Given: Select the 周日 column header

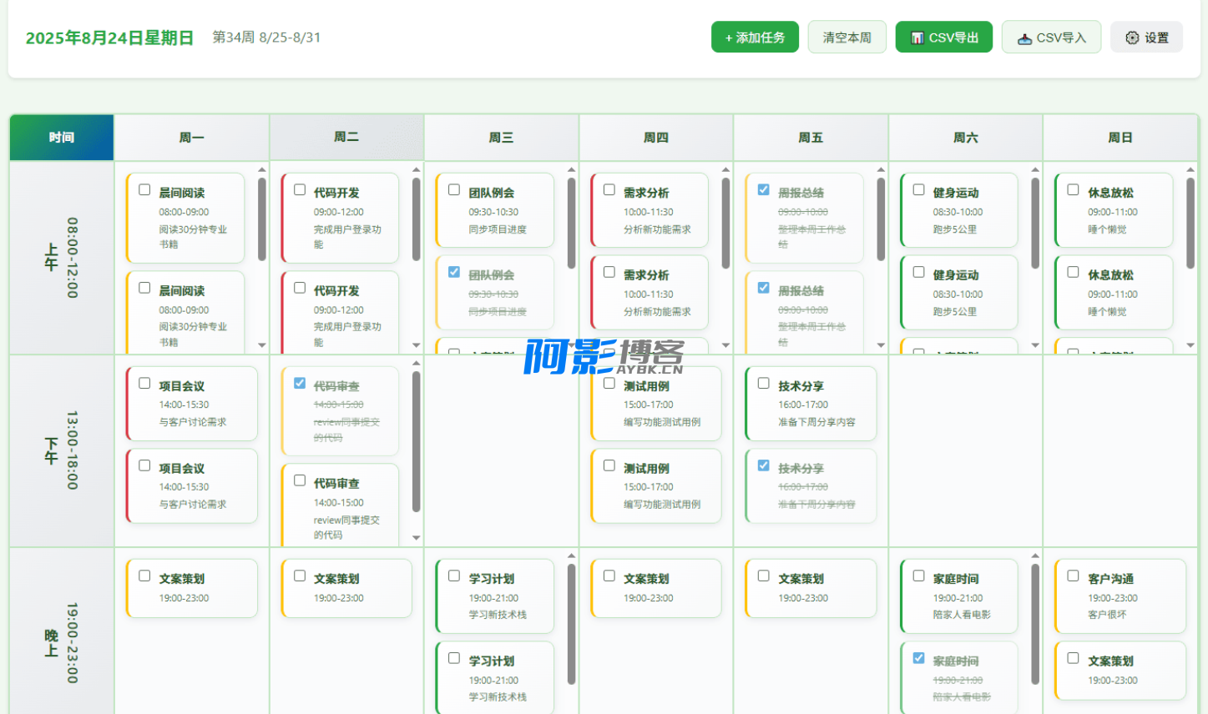Looking at the screenshot, I should pos(1120,138).
